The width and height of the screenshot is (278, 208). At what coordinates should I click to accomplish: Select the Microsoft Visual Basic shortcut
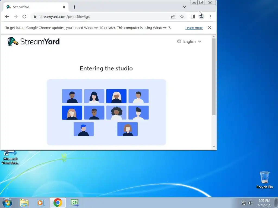pos(10,158)
